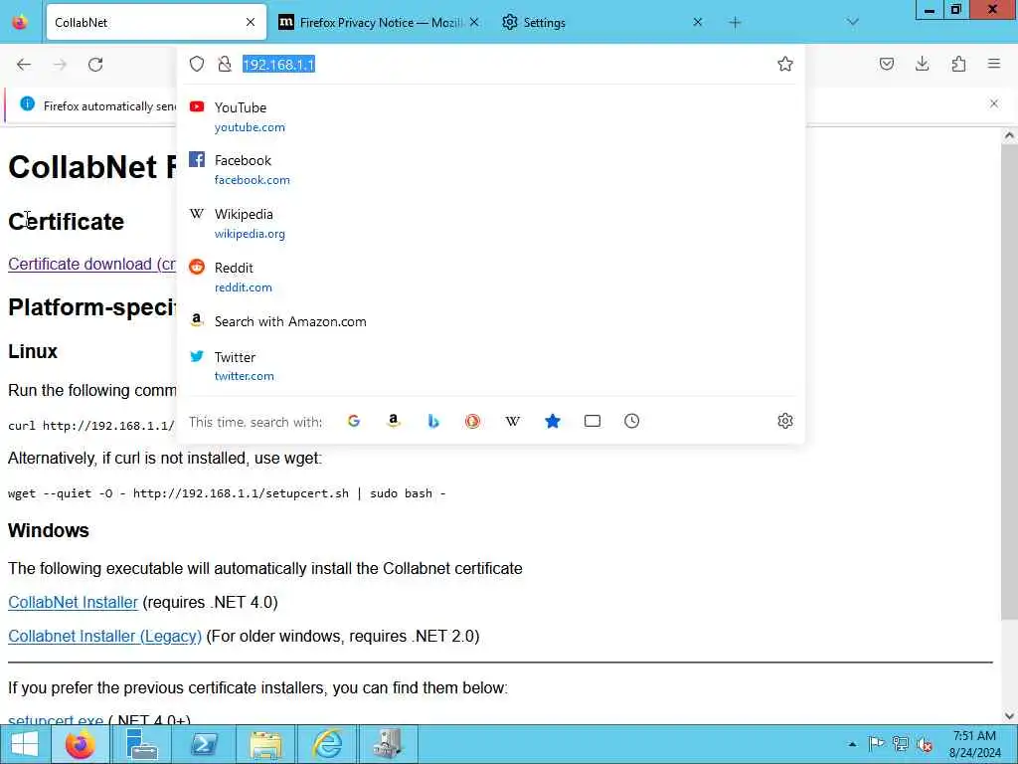This screenshot has height=764, width=1018.
Task: Open the Windows Start menu
Action: 25,744
